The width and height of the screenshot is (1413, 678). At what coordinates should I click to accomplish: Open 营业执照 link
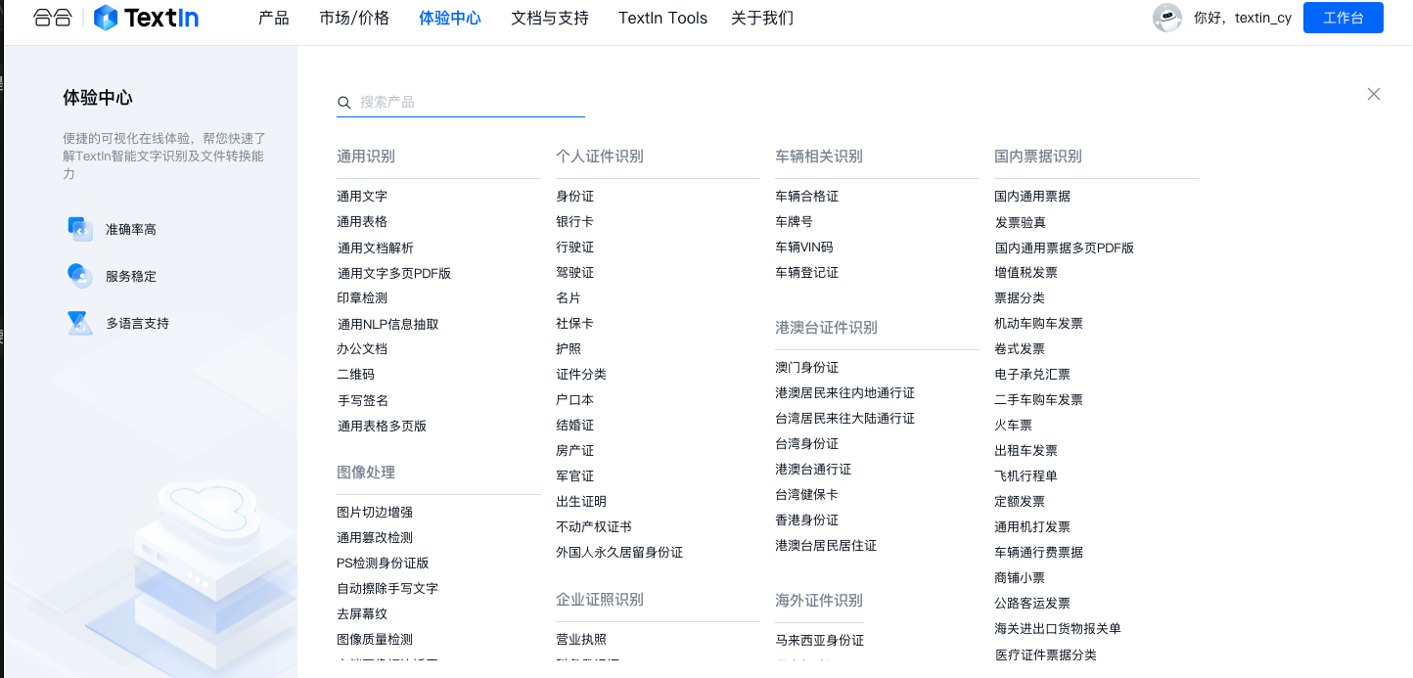tap(581, 640)
